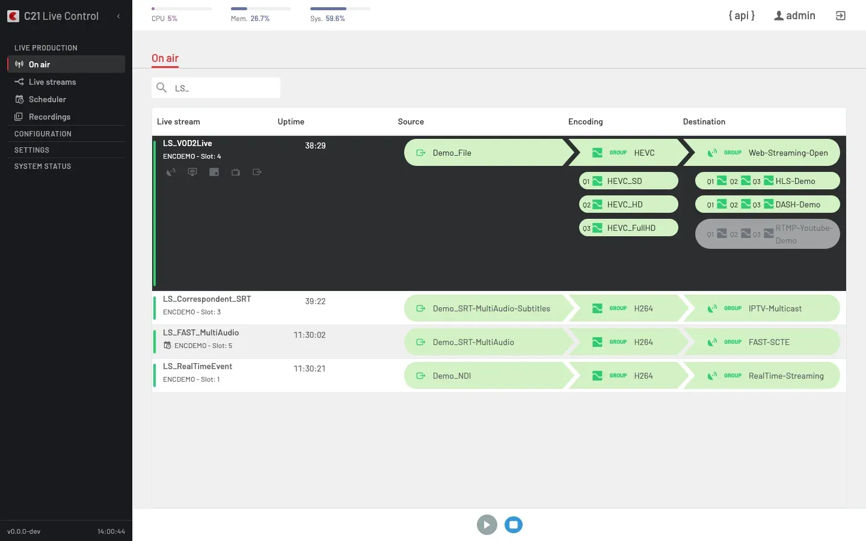Click the source icon on Demo_NDI
The height and width of the screenshot is (541, 866).
click(421, 376)
